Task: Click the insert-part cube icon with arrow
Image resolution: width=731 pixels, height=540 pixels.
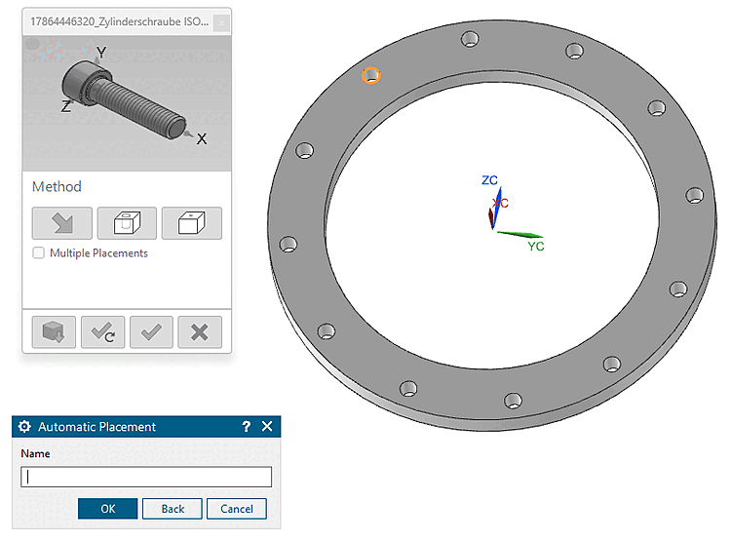Action: (x=54, y=332)
